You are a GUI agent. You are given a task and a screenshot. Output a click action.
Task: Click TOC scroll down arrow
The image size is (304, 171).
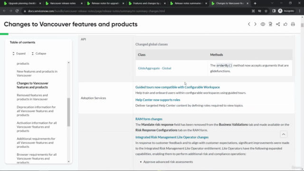pyautogui.click(x=68, y=161)
